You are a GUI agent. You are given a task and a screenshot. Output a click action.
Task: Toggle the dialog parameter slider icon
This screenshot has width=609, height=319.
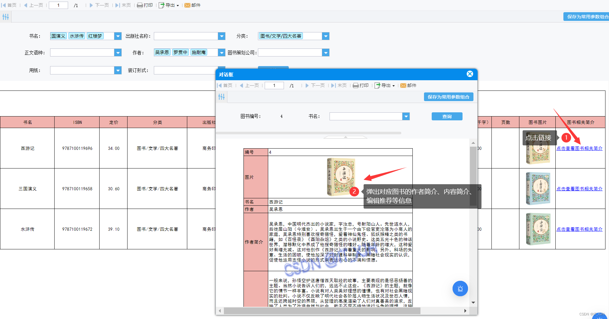click(x=222, y=97)
